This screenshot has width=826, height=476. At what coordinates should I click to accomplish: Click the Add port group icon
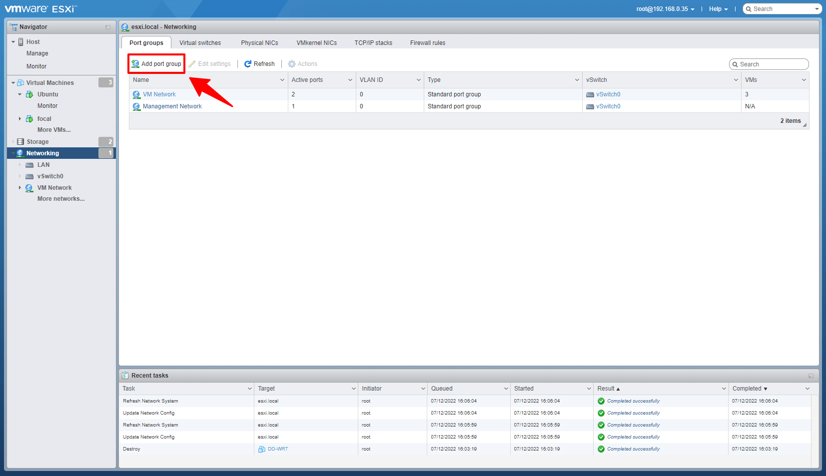coord(135,64)
